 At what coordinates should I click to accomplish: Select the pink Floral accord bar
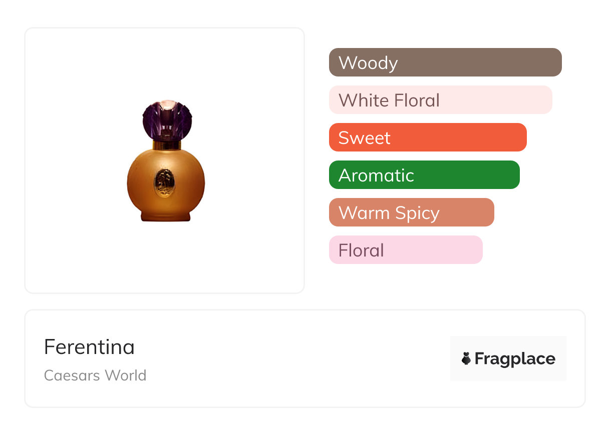point(431,250)
